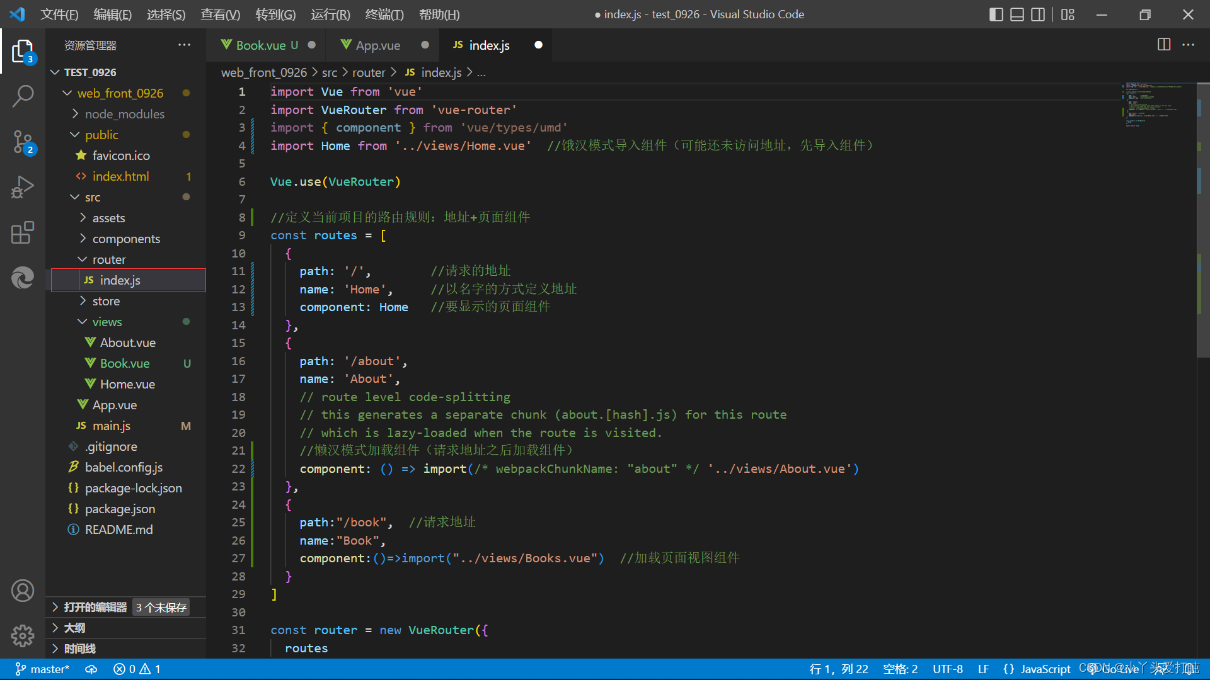Viewport: 1210px width, 680px height.
Task: Open the Search view in activity bar
Action: coord(23,96)
